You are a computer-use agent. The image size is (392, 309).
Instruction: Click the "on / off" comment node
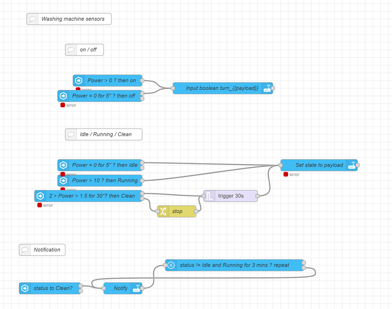pos(84,49)
